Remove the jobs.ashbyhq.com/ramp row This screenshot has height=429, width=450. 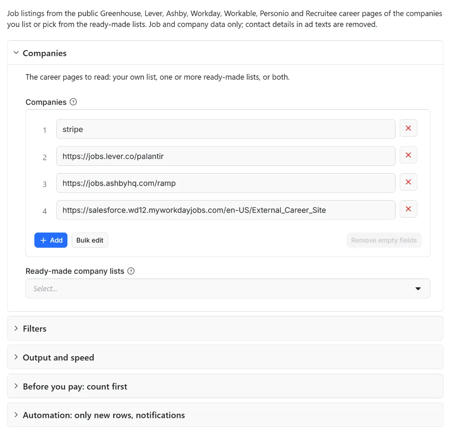408,182
